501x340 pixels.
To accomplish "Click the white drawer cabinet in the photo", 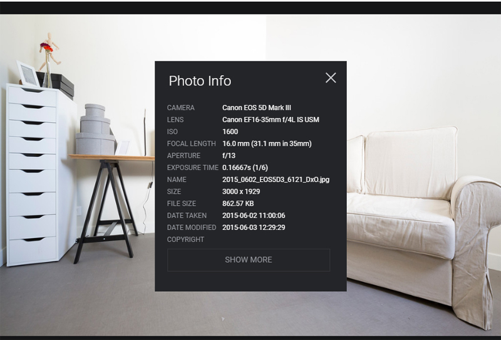I will 34,175.
